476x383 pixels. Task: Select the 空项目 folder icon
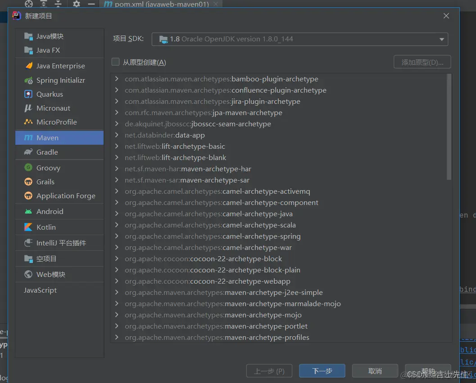click(28, 259)
